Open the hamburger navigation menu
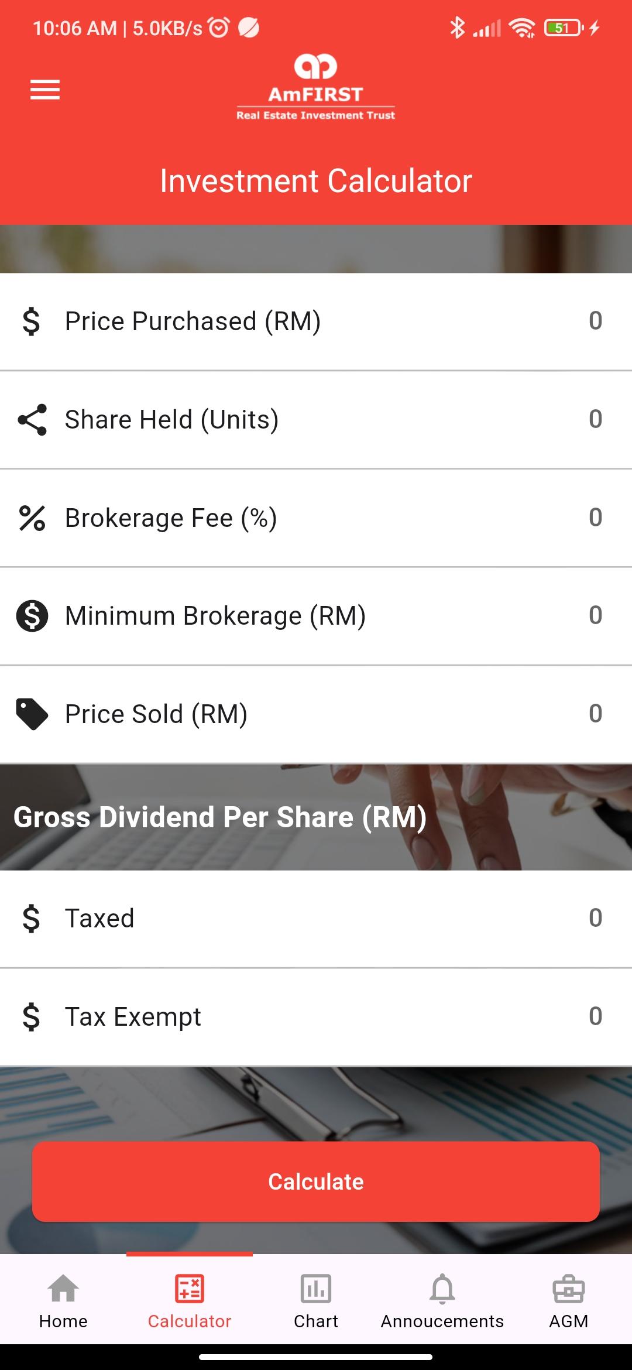Viewport: 632px width, 1370px height. pos(45,90)
